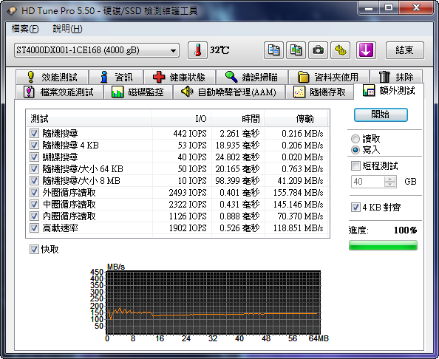439x359 pixels.
Task: Toggle the 中圈循序讀取 checkbox
Action: pyautogui.click(x=34, y=205)
